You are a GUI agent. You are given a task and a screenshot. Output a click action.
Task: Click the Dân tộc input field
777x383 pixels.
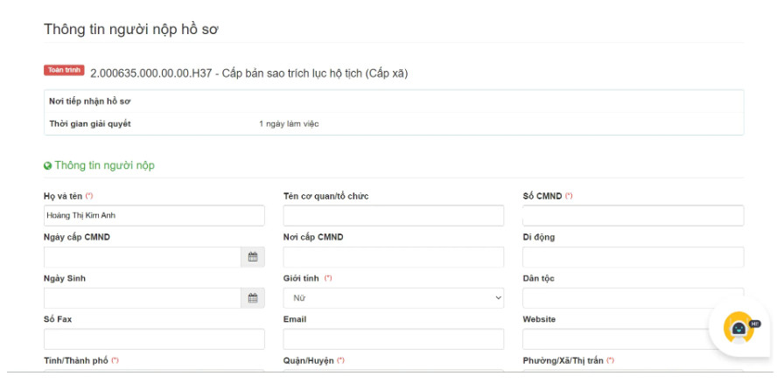coord(633,298)
